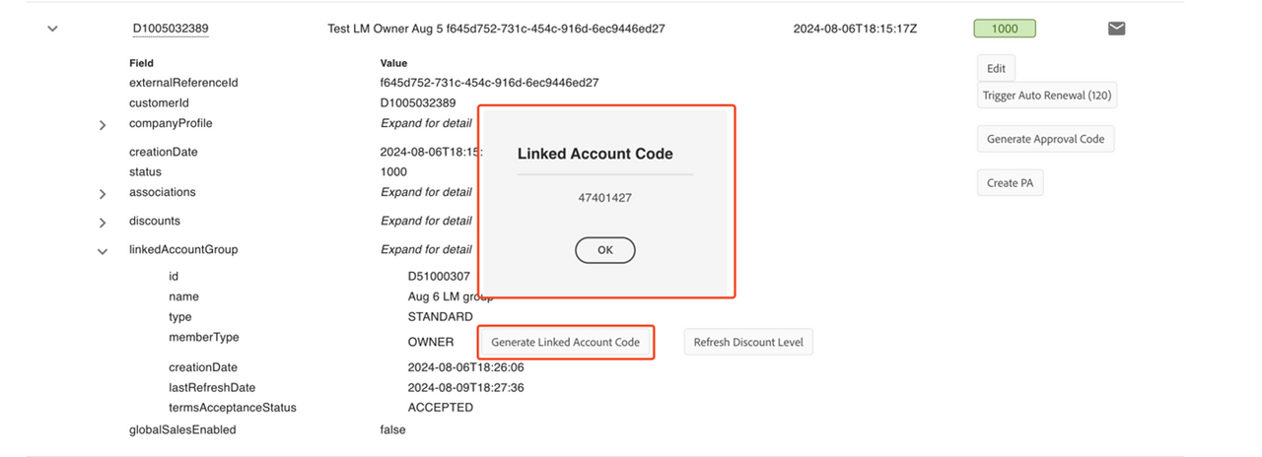Expand the associations field
1262x457 pixels.
[x=103, y=195]
